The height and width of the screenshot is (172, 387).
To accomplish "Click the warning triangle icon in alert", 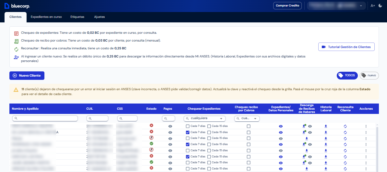I will coord(16,90).
